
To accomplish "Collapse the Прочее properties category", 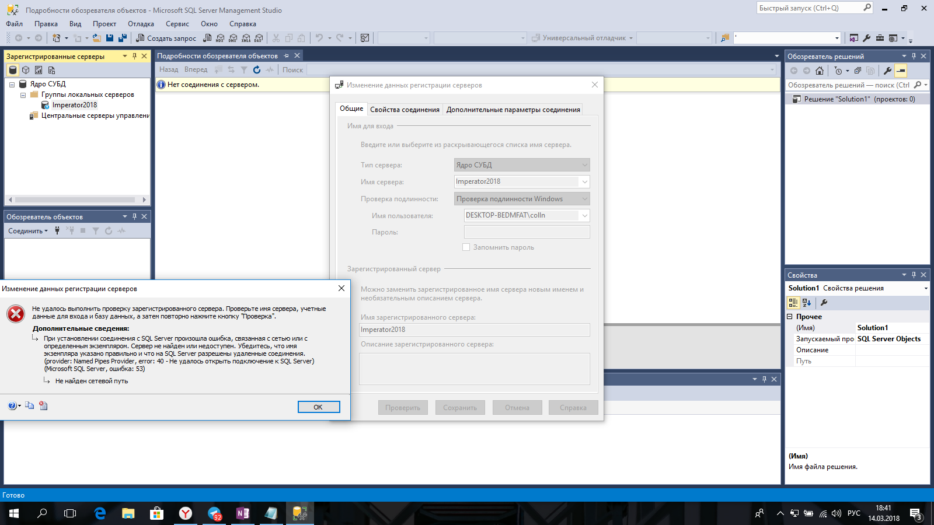I will [790, 317].
